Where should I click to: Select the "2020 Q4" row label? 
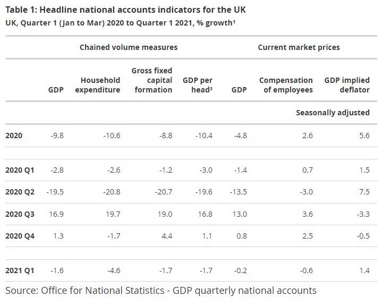pos(20,236)
